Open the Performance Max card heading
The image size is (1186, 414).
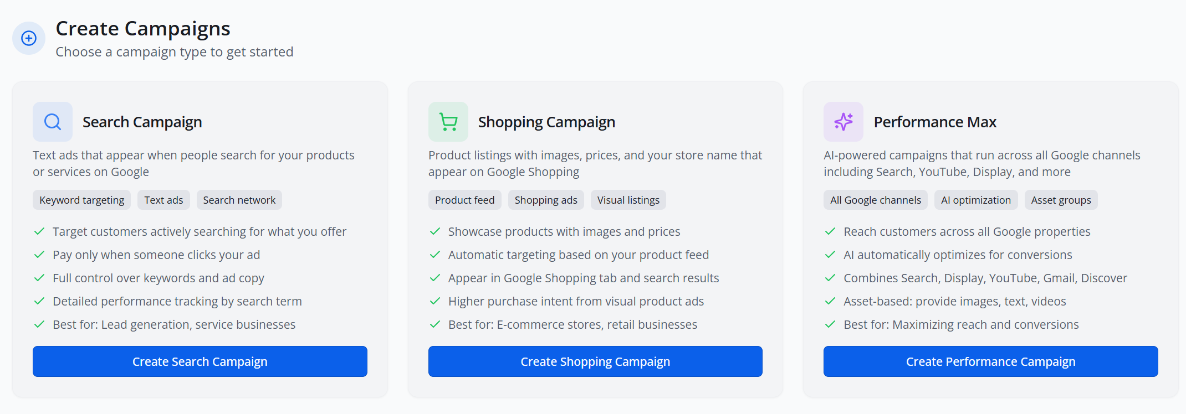click(x=935, y=122)
